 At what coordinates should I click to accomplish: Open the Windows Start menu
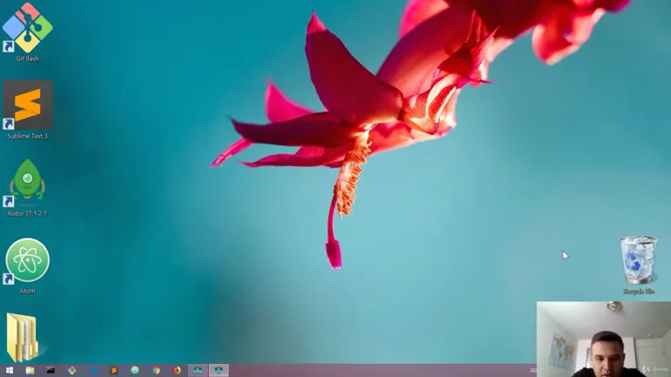coord(9,370)
